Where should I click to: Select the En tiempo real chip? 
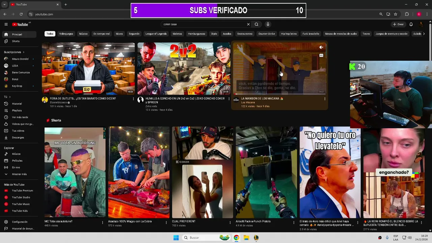pyautogui.click(x=102, y=34)
